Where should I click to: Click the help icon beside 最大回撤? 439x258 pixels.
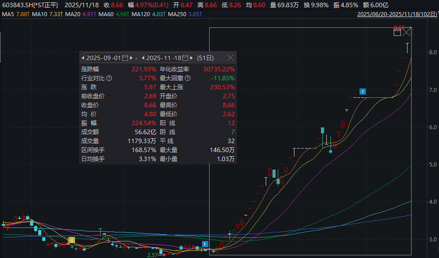188,79
